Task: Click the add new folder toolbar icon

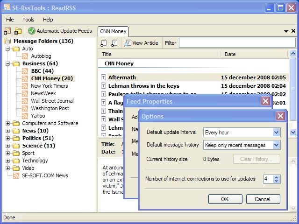Action: point(18,31)
